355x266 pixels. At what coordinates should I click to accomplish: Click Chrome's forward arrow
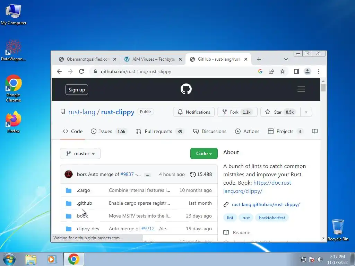coord(70,71)
